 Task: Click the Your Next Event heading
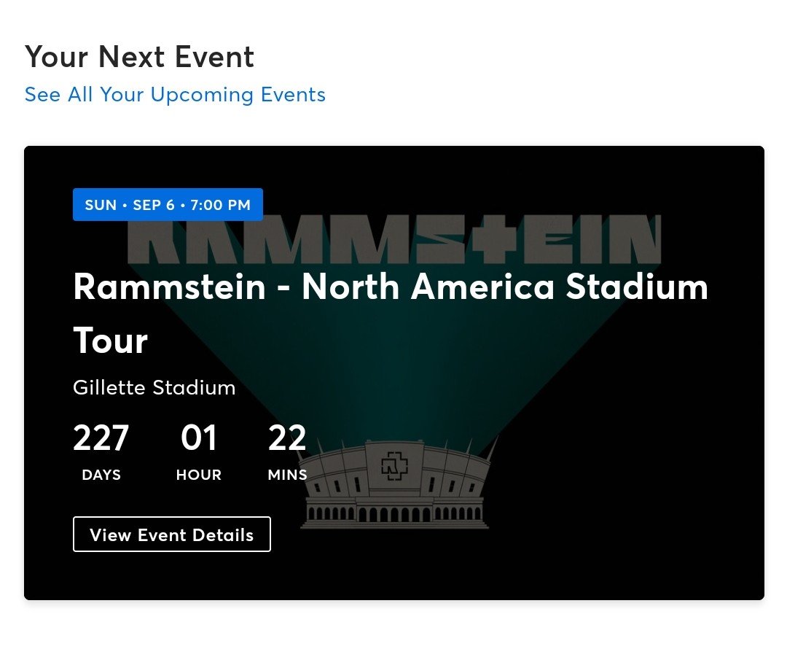pos(139,56)
